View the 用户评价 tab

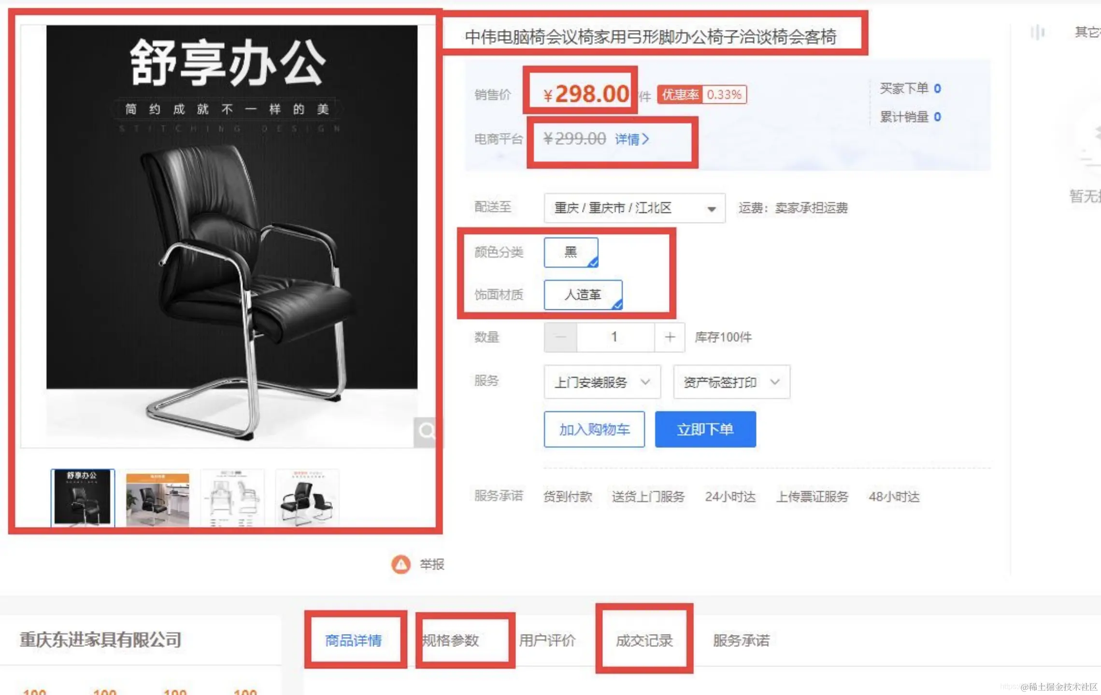pyautogui.click(x=548, y=640)
